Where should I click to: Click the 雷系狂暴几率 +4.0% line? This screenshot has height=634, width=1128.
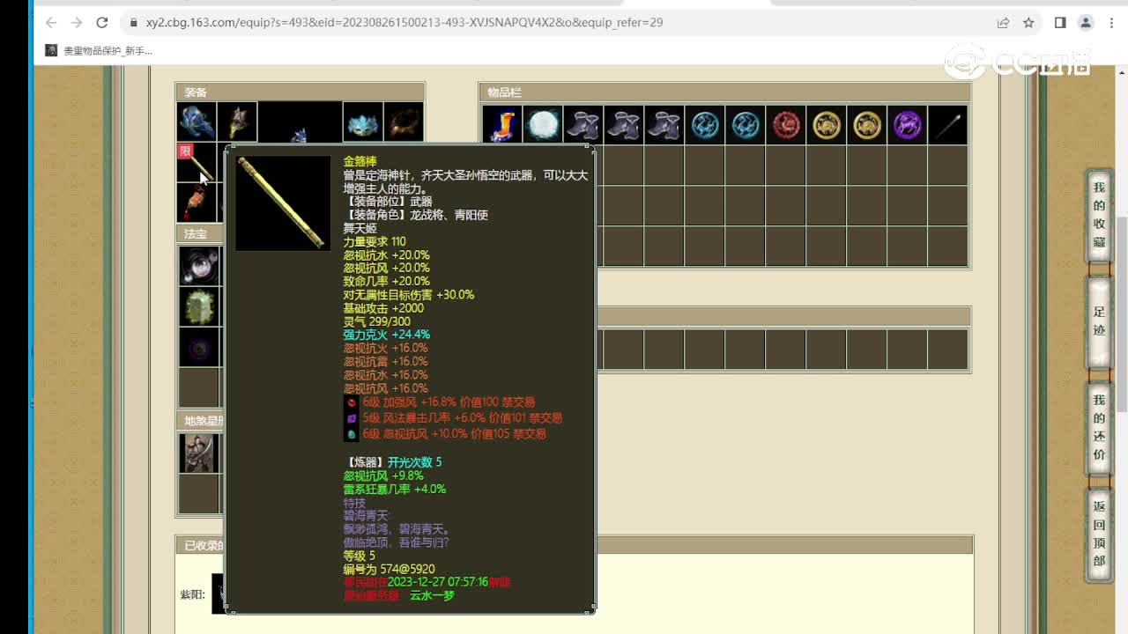coord(394,489)
